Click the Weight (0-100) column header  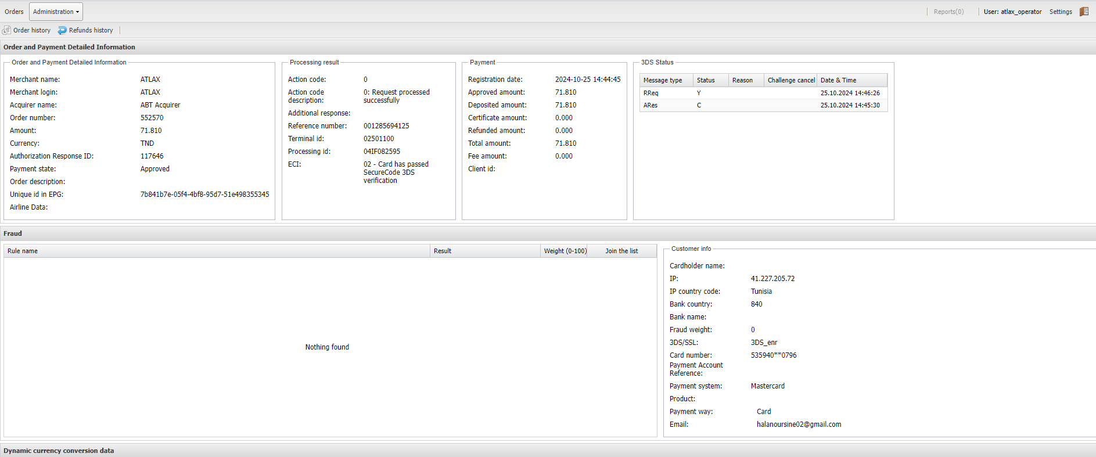[565, 251]
